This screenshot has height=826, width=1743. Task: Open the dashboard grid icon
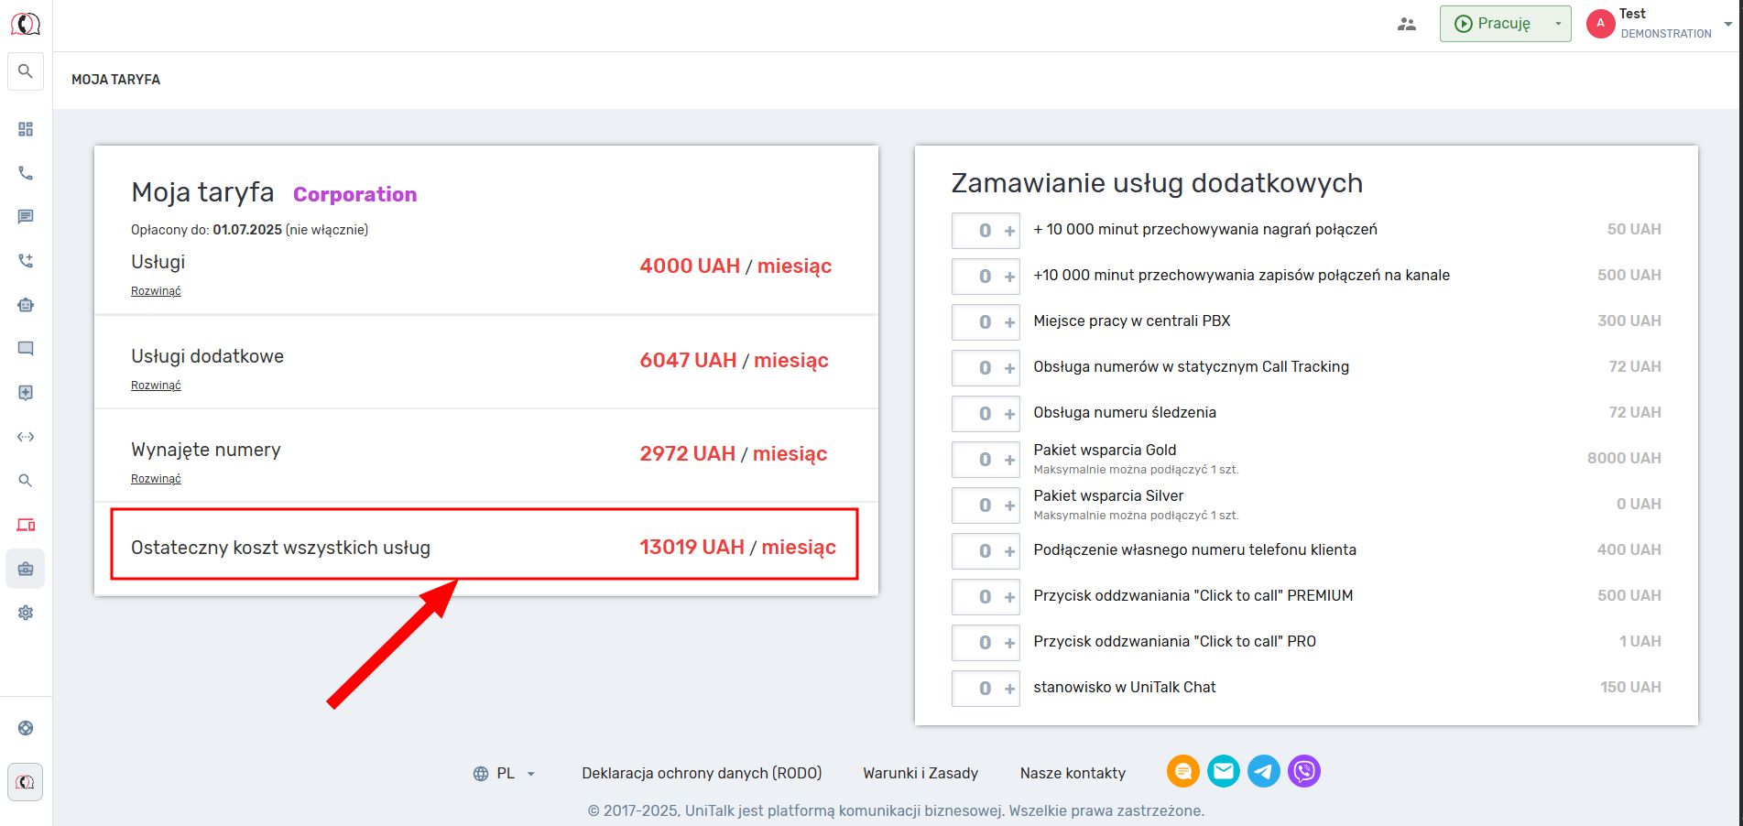pos(26,129)
